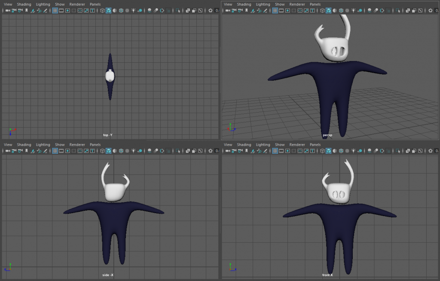Click exposure value field in top view toolbar
Image resolution: width=440 pixels, height=281 pixels.
click(x=217, y=10)
